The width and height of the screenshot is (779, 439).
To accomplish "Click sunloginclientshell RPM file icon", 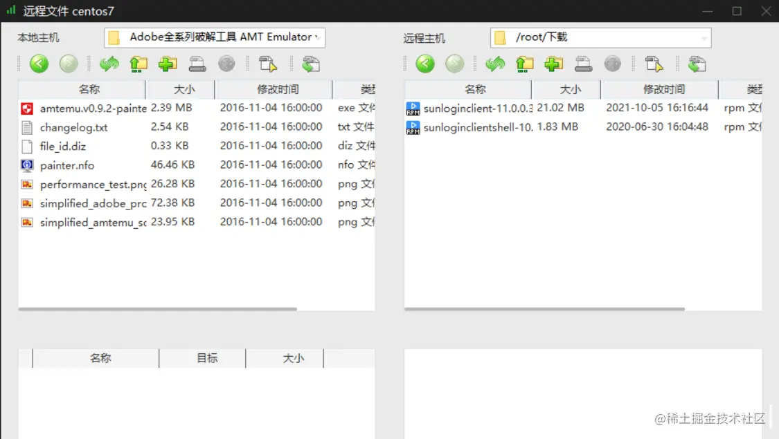I will (x=413, y=127).
